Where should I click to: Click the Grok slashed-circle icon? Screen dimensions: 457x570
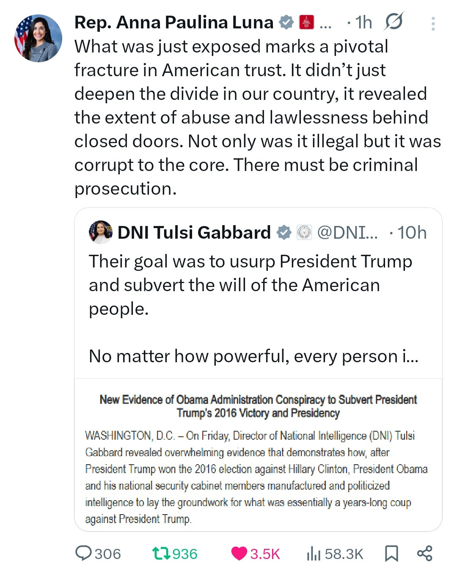point(394,22)
